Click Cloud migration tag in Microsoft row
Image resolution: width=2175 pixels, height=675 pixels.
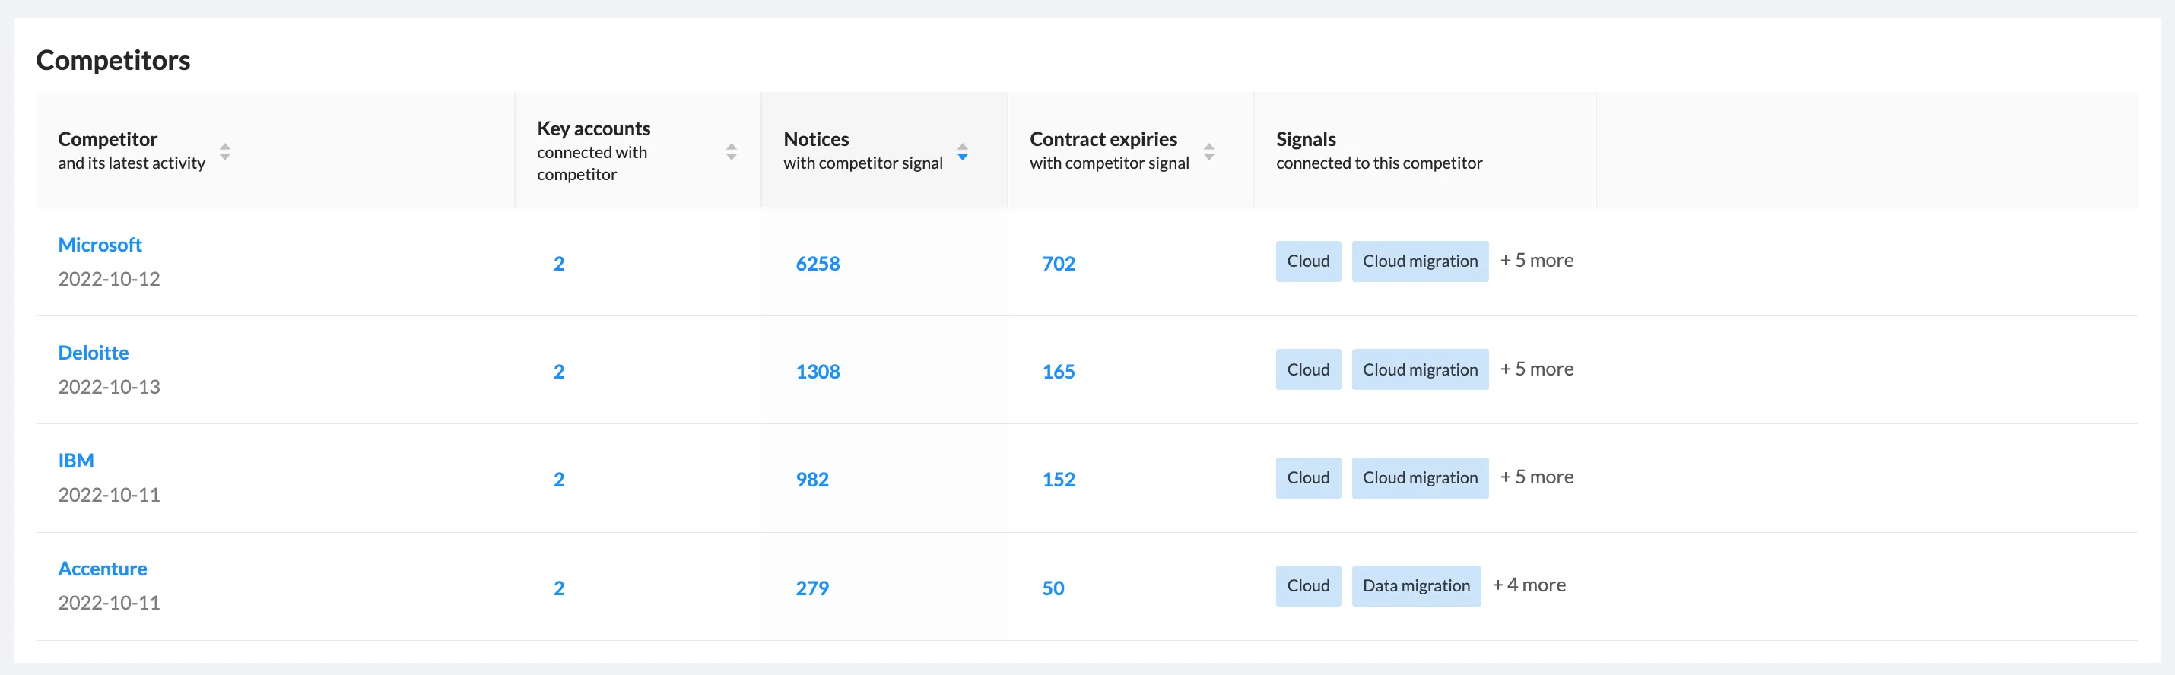[x=1420, y=261]
